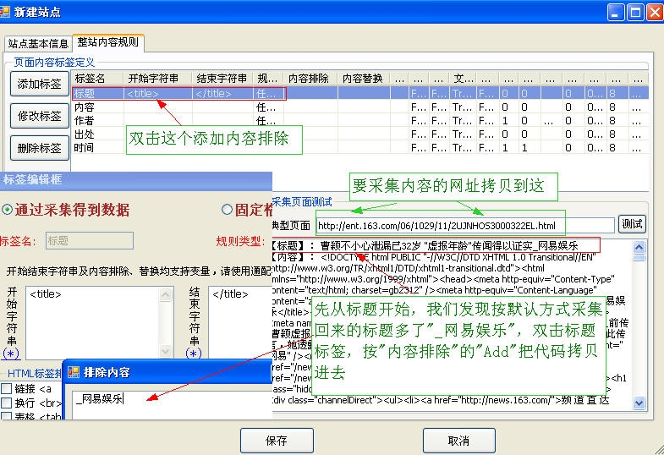The height and width of the screenshot is (455, 664).
Task: Select the 作者 row in the tag list
Action: 85,121
